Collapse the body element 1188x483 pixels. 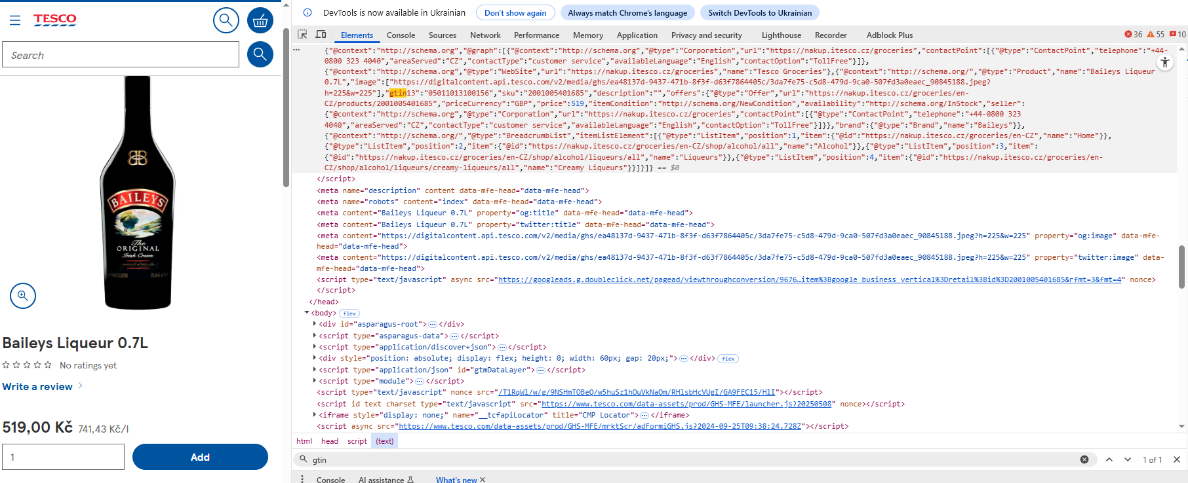click(306, 313)
